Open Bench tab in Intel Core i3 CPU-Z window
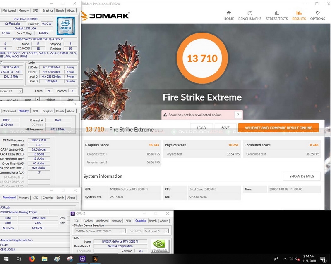This screenshot has height=264, width=331. tap(60, 10)
